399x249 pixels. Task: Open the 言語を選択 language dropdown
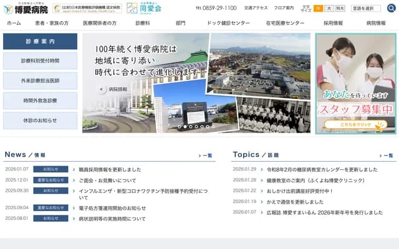click(x=367, y=8)
